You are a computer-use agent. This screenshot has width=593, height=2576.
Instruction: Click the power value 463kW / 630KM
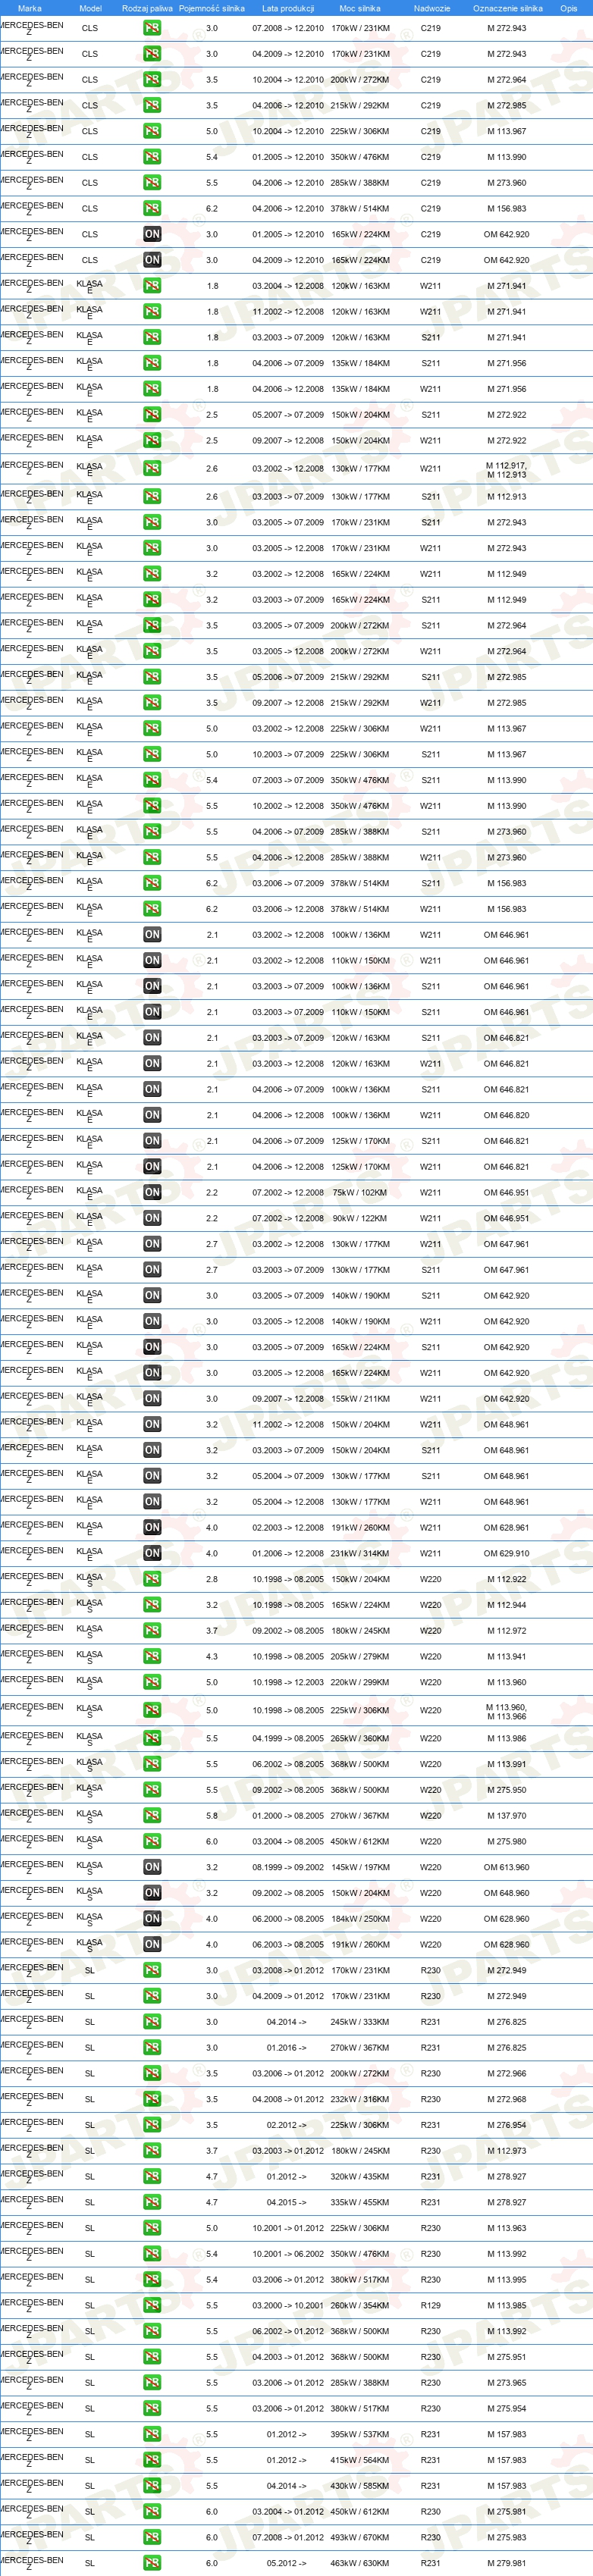[360, 2563]
